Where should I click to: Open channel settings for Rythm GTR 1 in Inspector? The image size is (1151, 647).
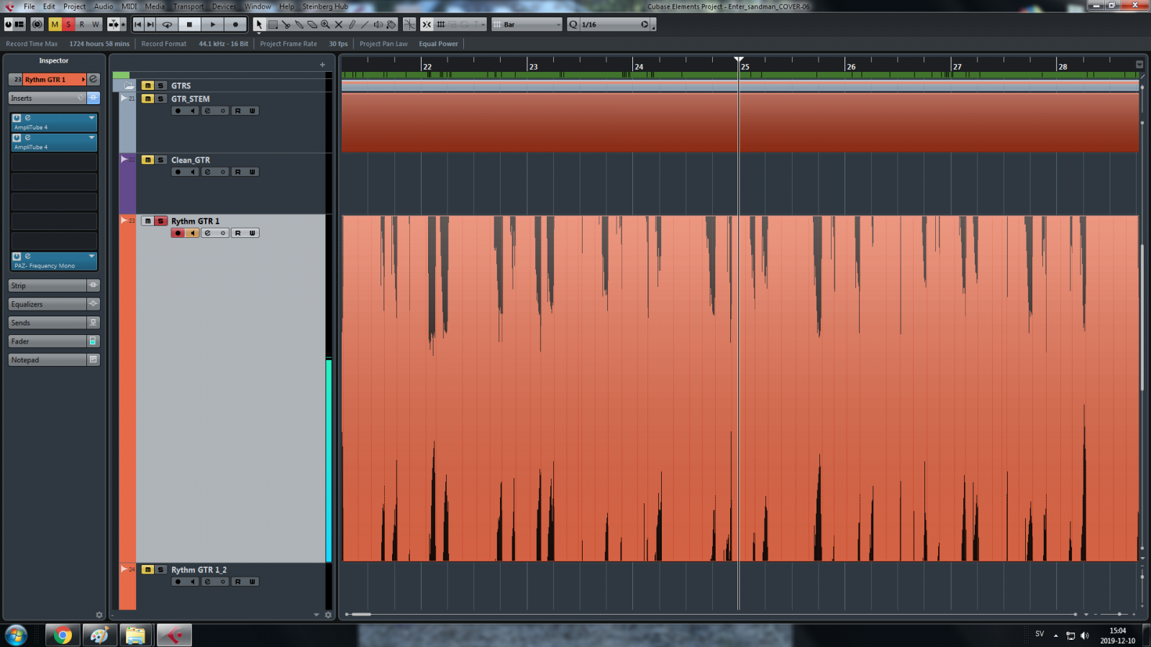click(x=94, y=79)
